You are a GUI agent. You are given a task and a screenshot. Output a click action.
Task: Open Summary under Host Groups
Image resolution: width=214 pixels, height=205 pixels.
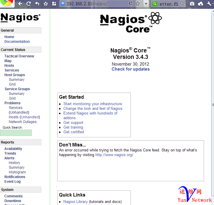click(17, 79)
